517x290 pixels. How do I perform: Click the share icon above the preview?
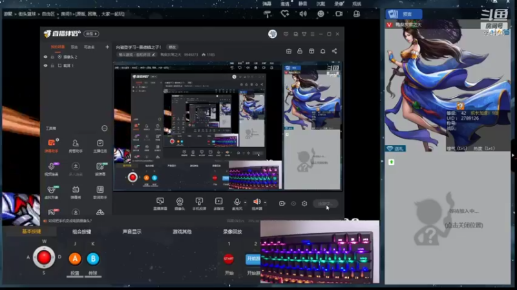point(334,51)
